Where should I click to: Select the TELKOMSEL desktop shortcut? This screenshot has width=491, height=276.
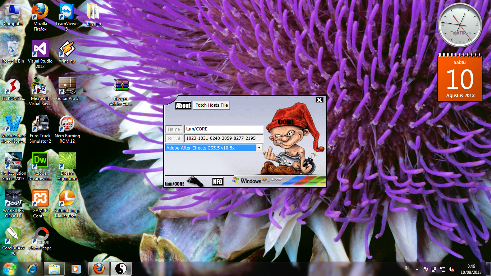click(13, 89)
